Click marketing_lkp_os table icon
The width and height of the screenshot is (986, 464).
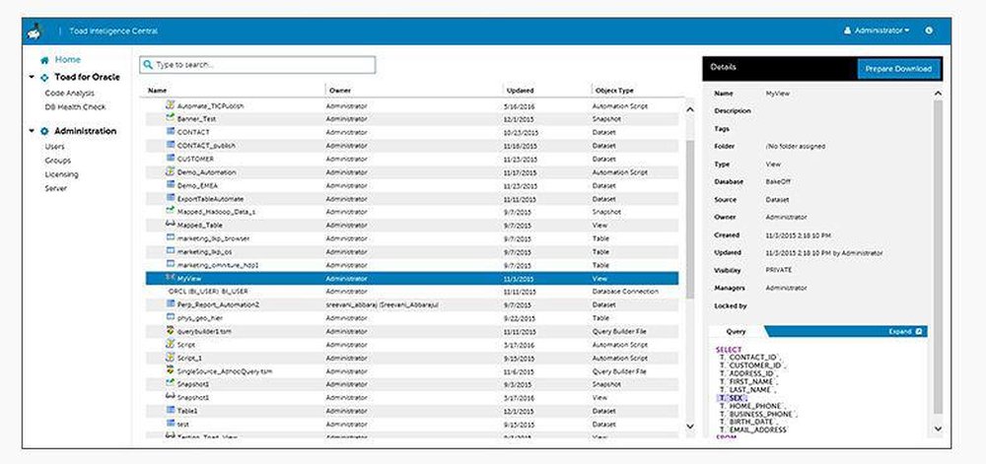170,251
